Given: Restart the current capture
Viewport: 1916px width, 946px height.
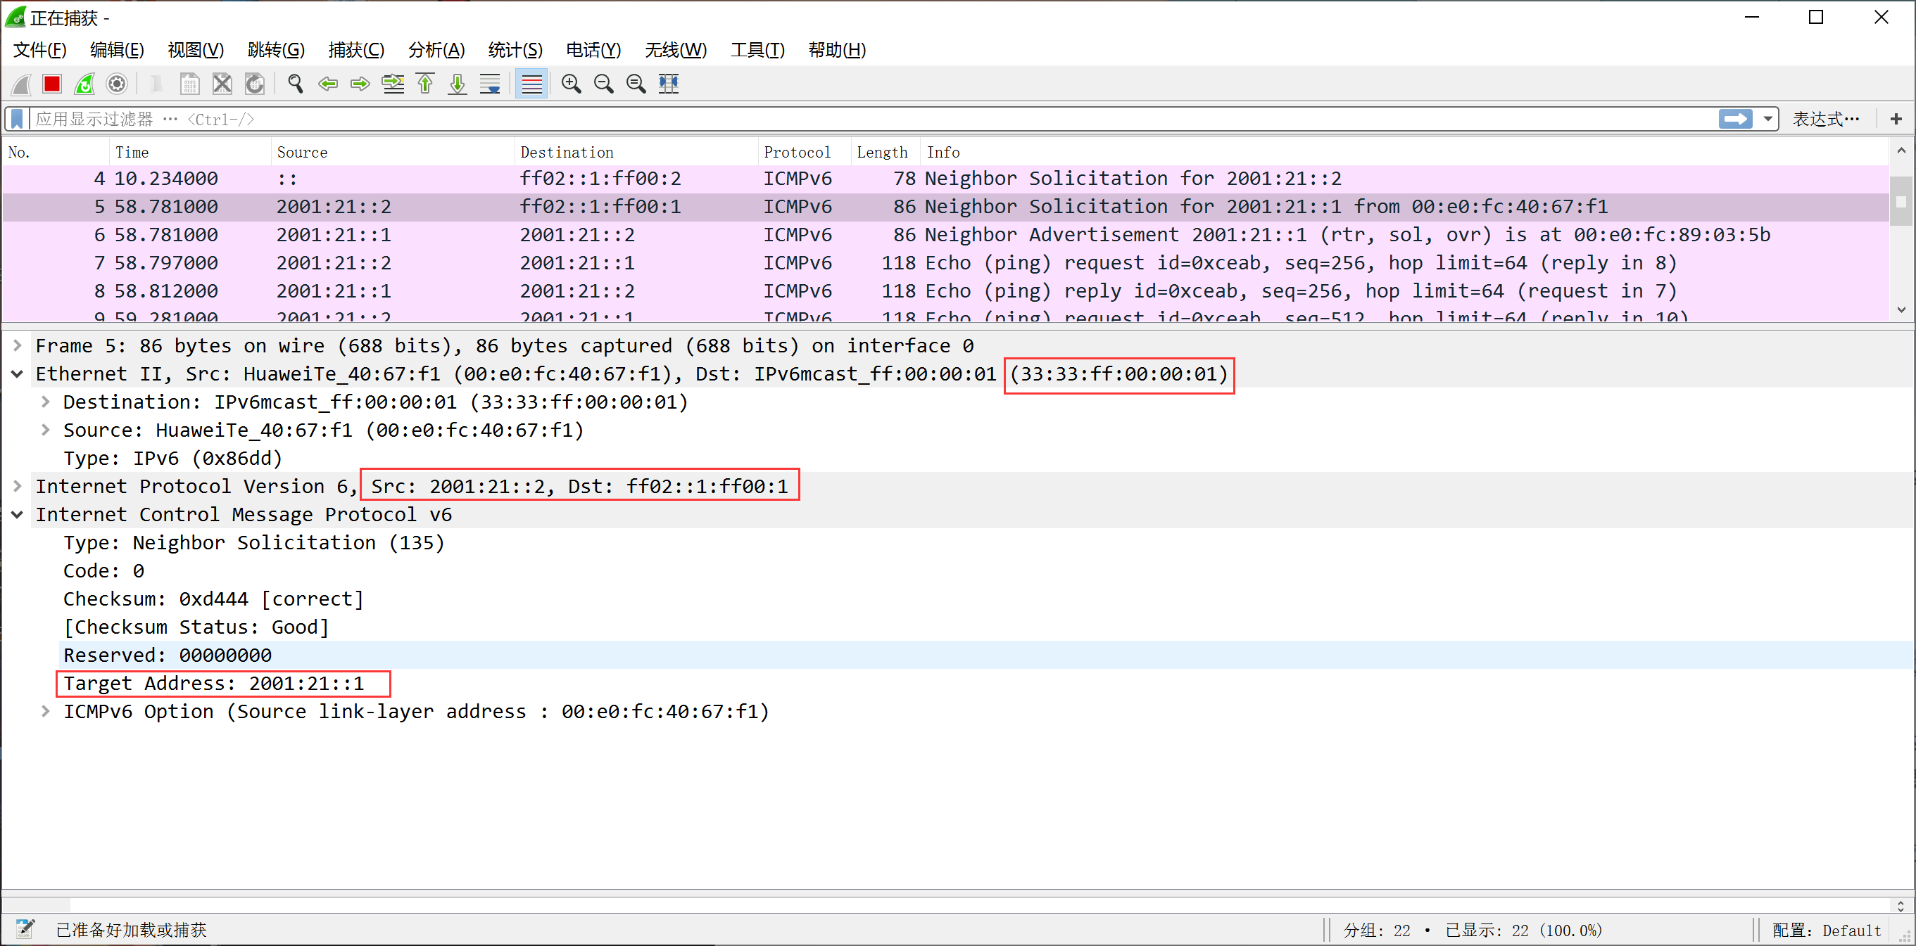Looking at the screenshot, I should pyautogui.click(x=84, y=84).
